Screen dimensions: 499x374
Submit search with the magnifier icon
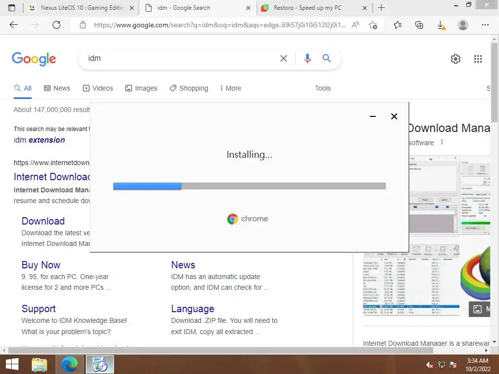point(326,58)
